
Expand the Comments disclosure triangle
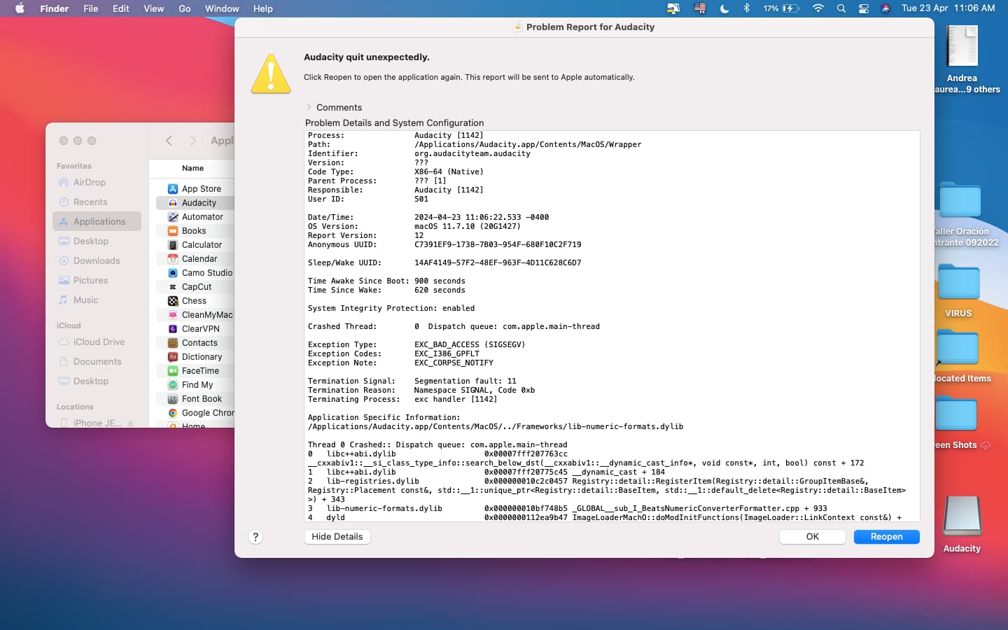click(x=309, y=107)
